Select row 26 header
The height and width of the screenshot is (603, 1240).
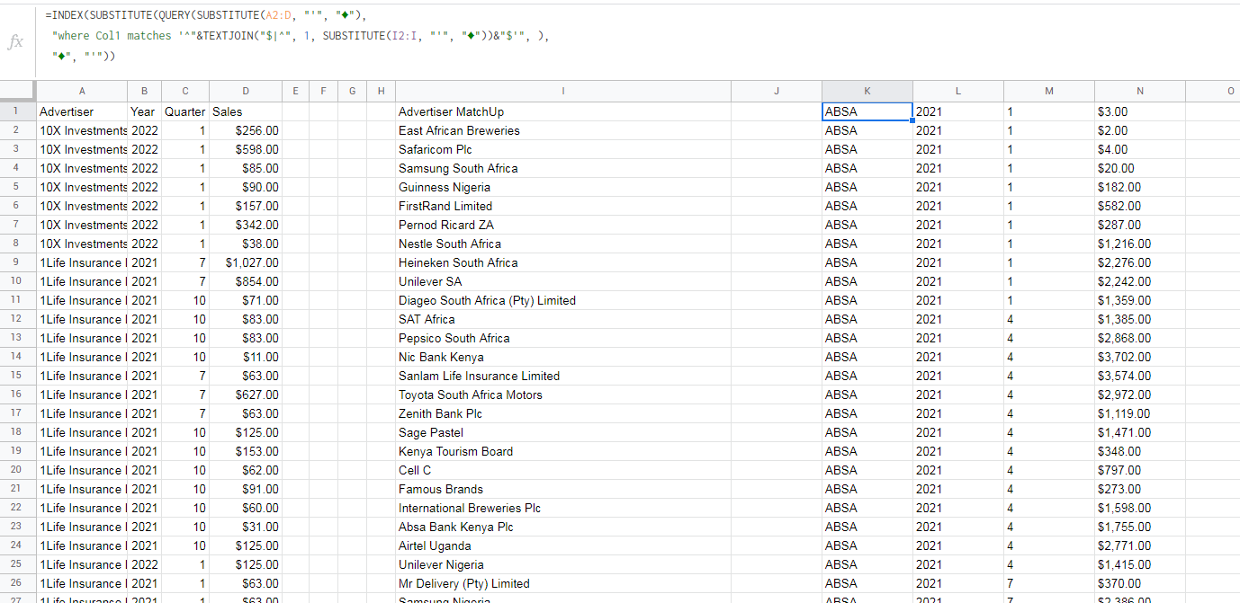tap(17, 583)
